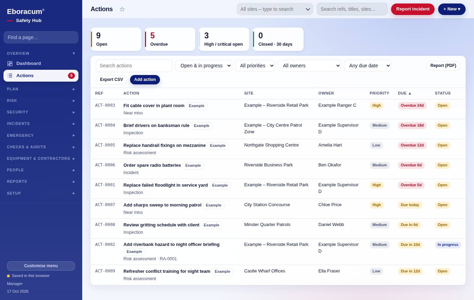Open the Any due date filter

point(368,66)
